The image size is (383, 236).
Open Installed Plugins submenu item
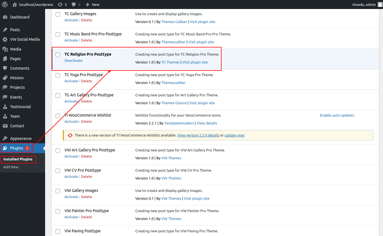(x=18, y=159)
